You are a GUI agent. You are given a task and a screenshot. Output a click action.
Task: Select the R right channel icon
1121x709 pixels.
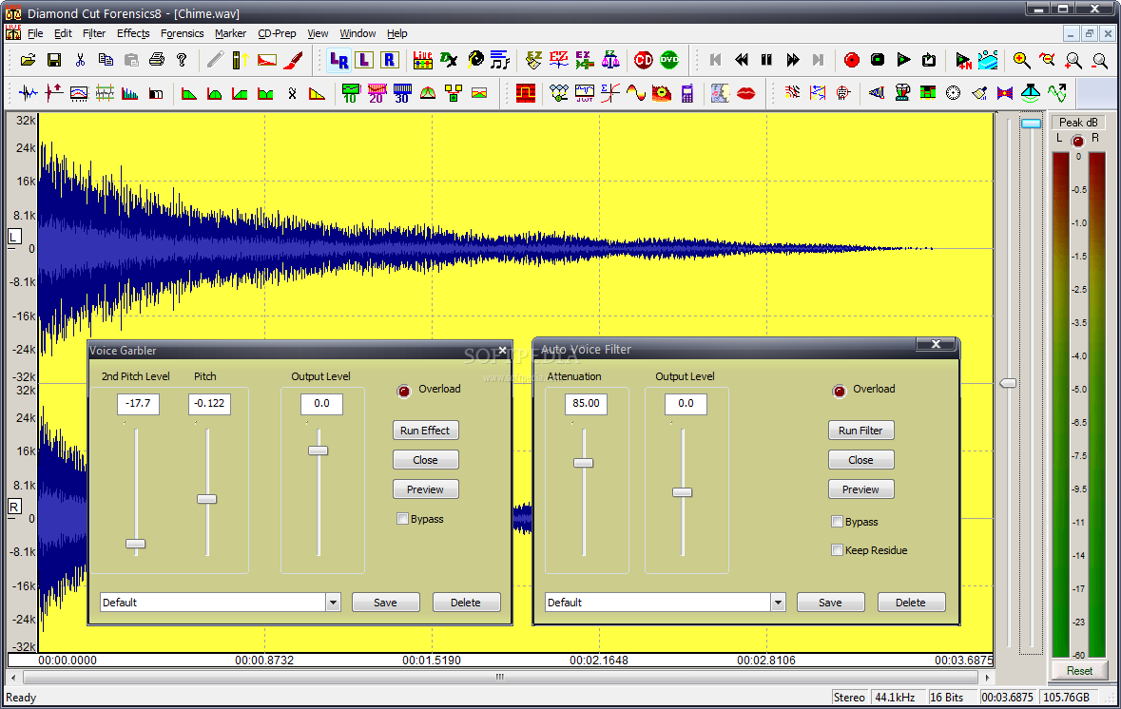[x=390, y=60]
